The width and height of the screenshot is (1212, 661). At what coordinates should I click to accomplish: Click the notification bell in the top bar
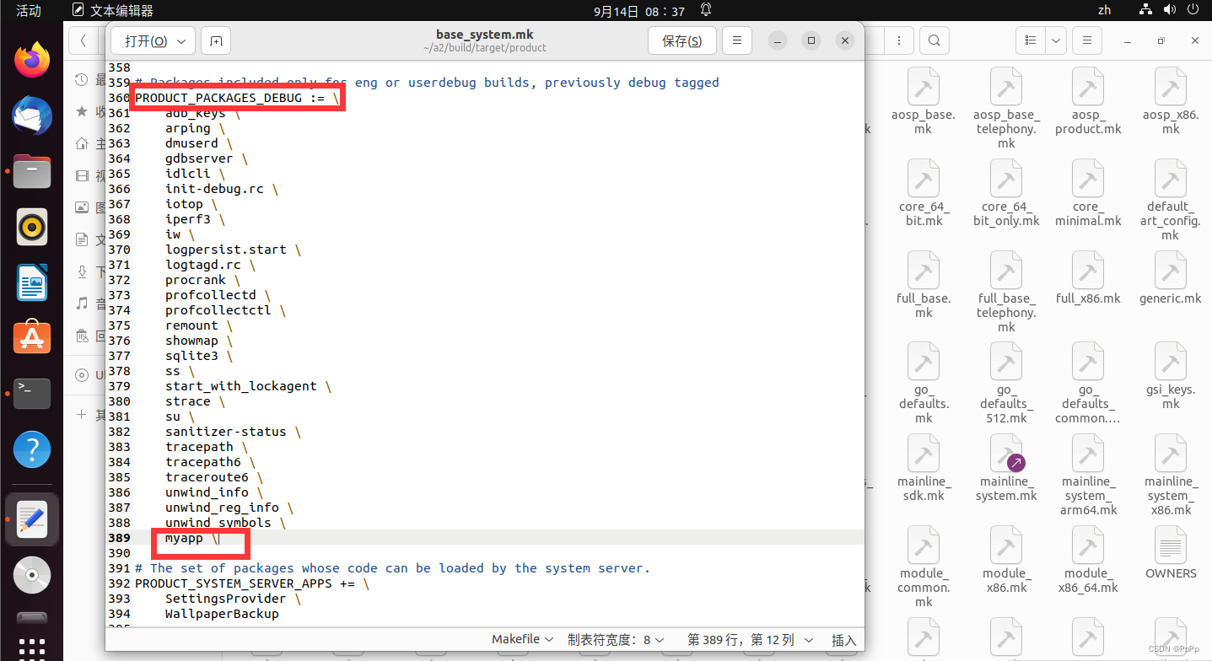tap(705, 9)
